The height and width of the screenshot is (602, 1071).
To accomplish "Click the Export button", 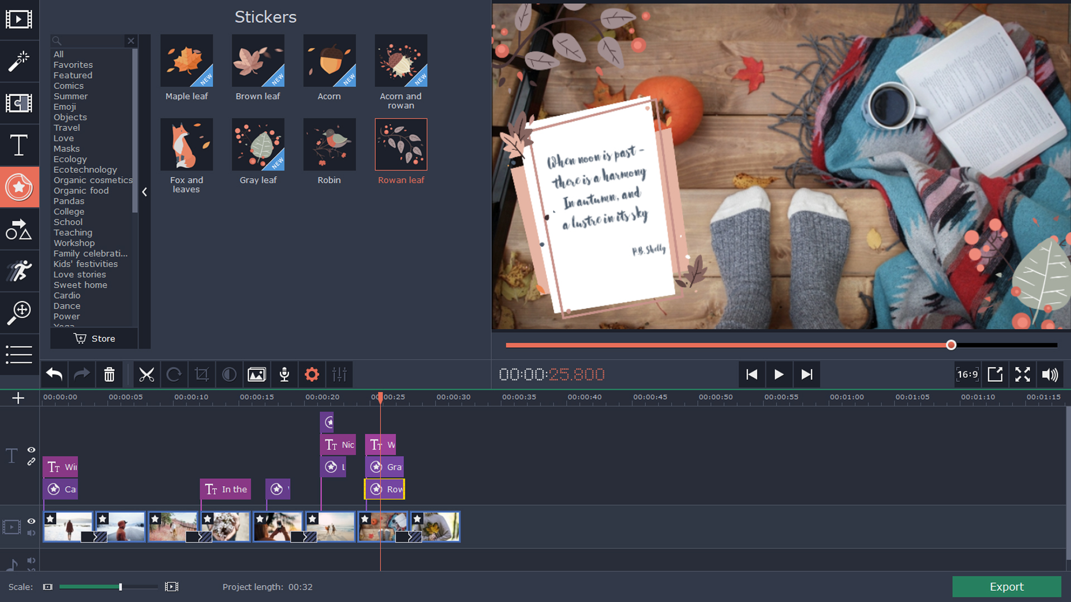I will tap(1006, 586).
